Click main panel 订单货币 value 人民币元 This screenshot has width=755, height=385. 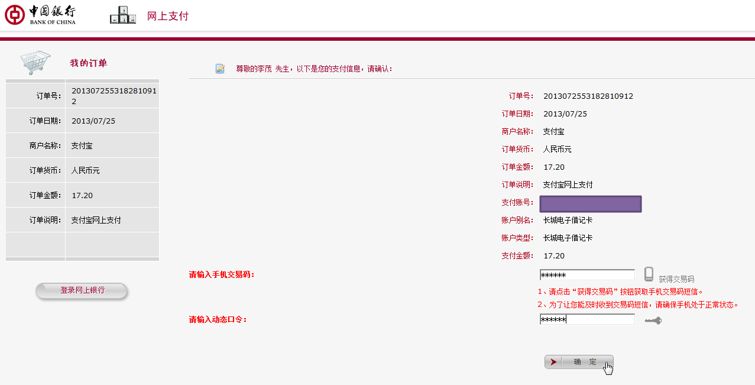[558, 150]
